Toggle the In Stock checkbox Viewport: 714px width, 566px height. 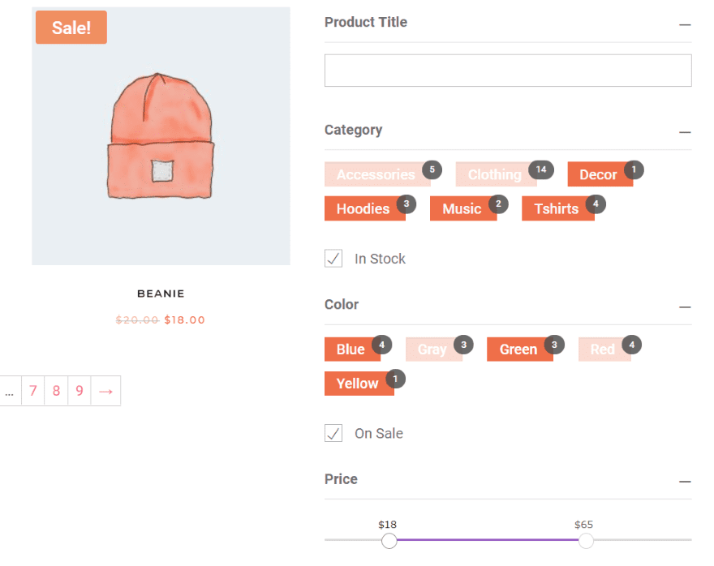coord(333,259)
